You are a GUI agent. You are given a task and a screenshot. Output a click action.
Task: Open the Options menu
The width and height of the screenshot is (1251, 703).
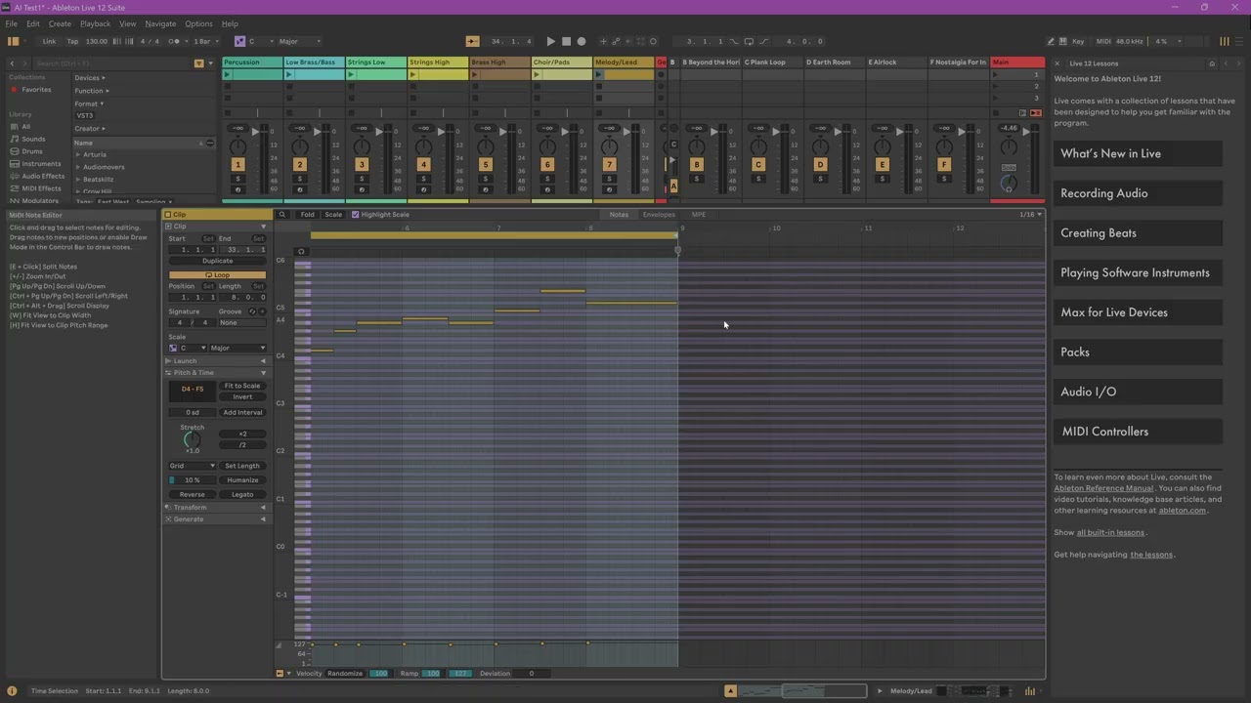[198, 23]
